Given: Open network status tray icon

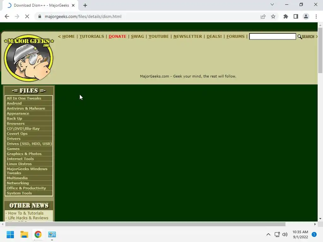Looking at the screenshot, I should pos(277,234).
